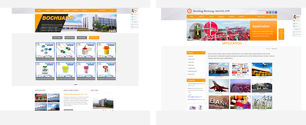Open the LinkedIn social icon
This screenshot has height=125, width=306.
pos(270,12)
